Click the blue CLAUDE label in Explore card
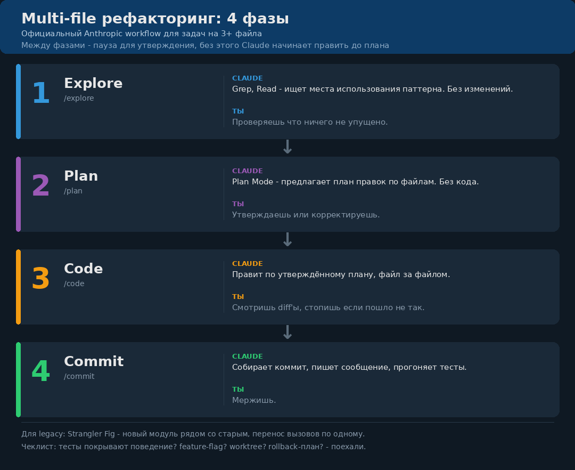The width and height of the screenshot is (575, 470). [x=247, y=78]
